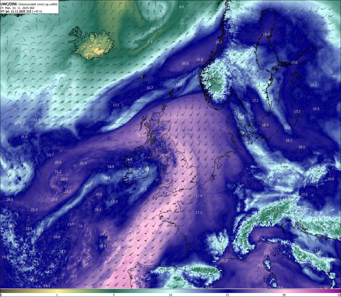Click the 12.8 value
The width and height of the screenshot is (341, 297).
tap(102, 246)
